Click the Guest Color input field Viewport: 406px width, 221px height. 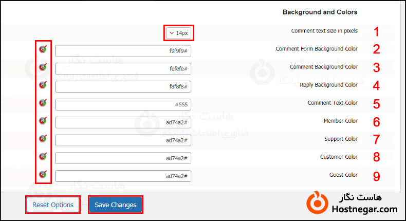(123, 176)
